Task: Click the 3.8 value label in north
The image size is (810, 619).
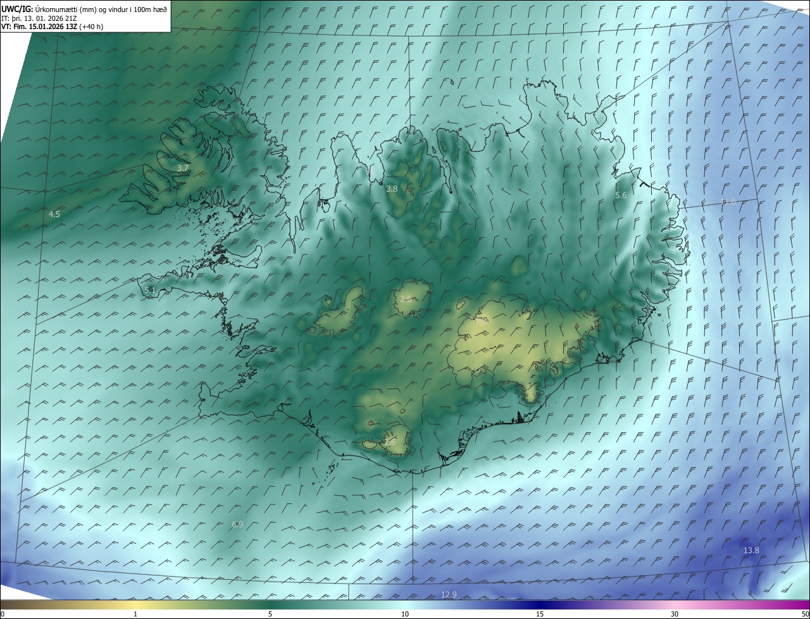Action: 392,189
